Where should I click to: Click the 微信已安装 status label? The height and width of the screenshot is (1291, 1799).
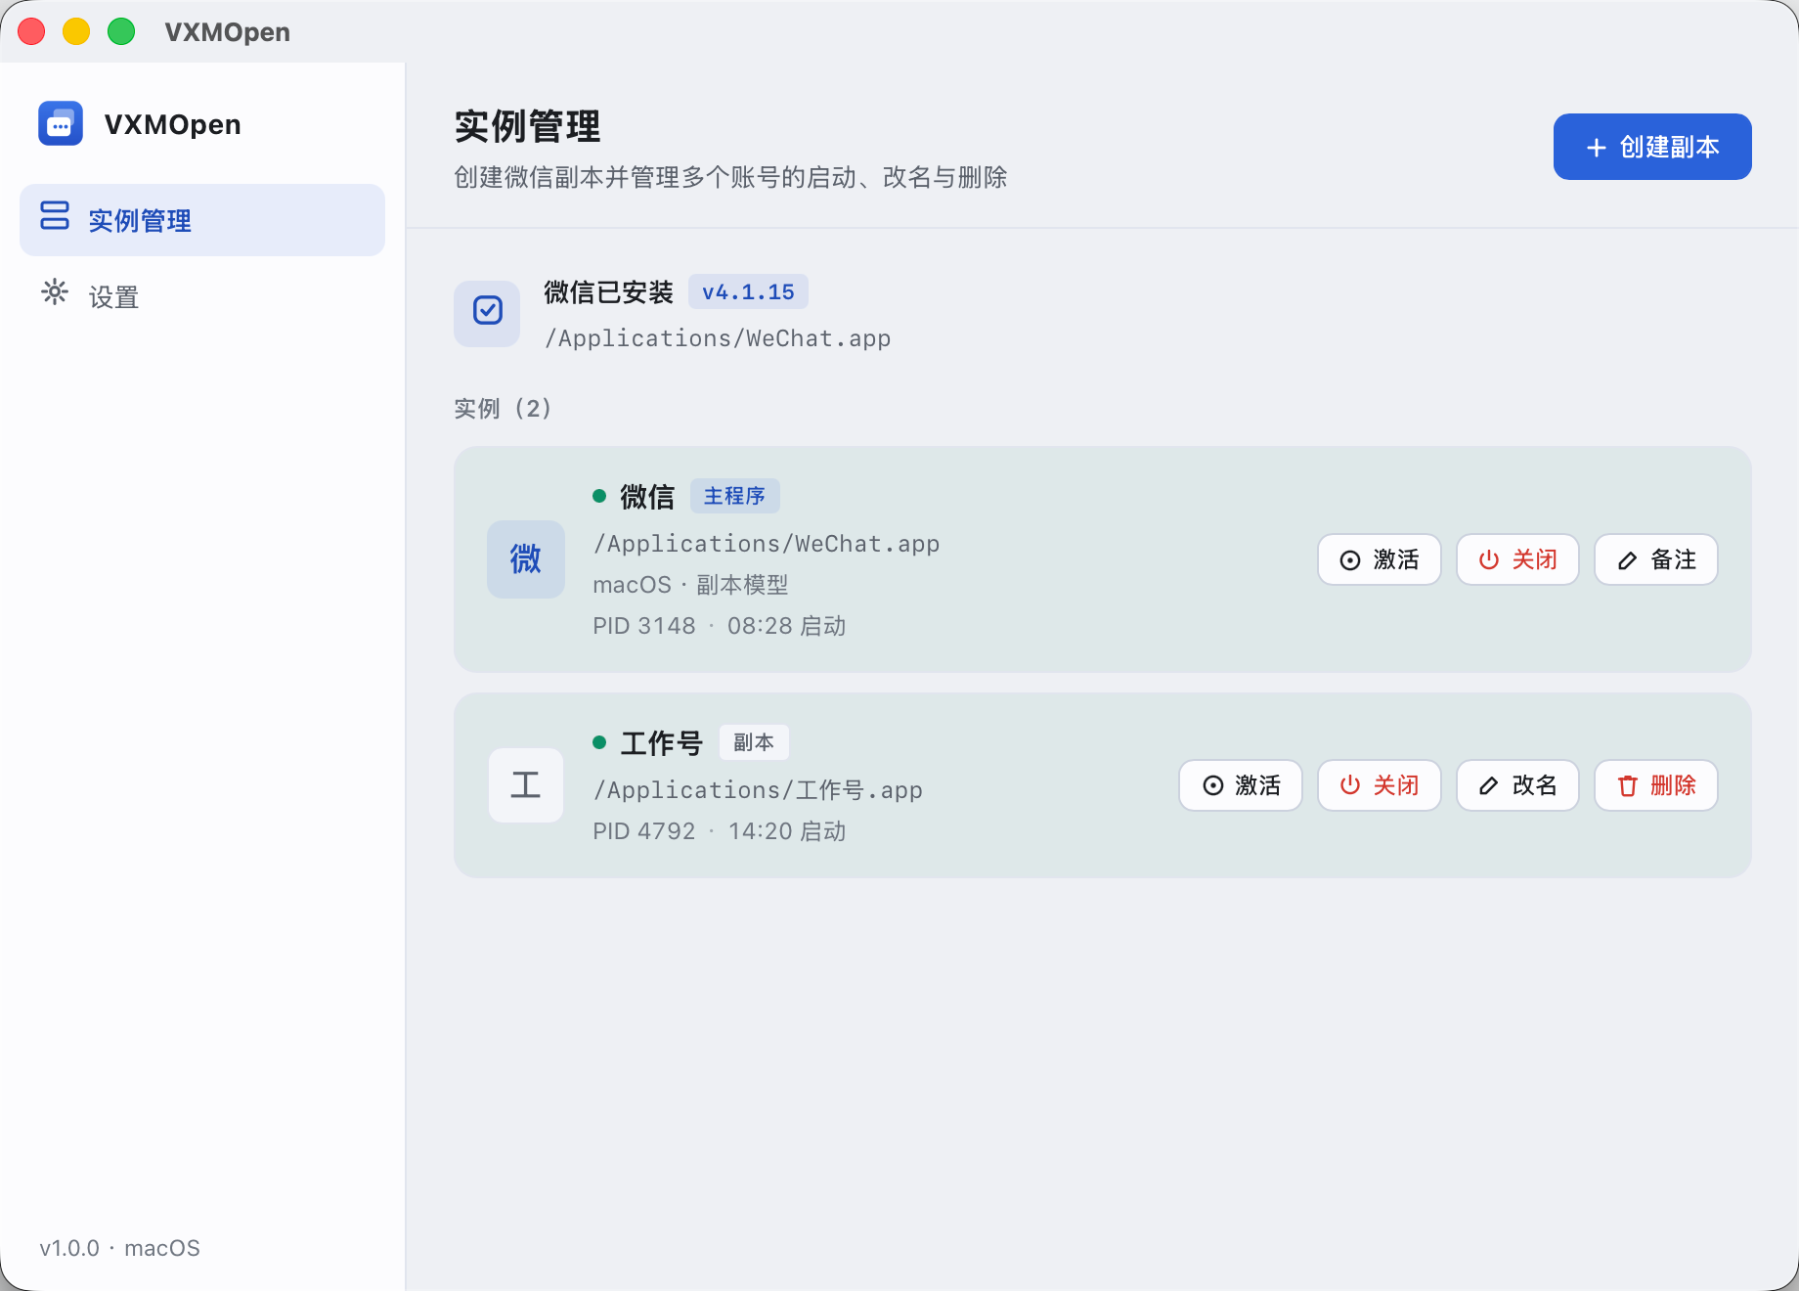[x=608, y=291]
